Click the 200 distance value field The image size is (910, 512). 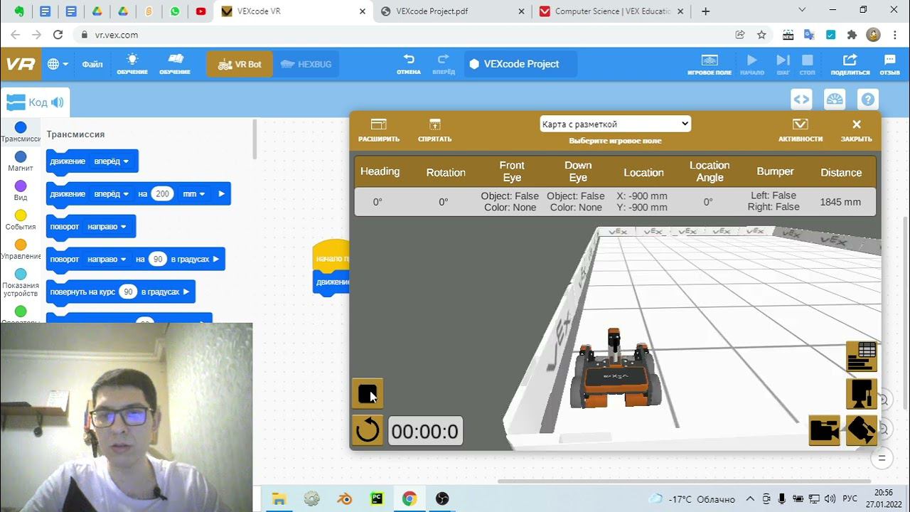[x=163, y=193]
